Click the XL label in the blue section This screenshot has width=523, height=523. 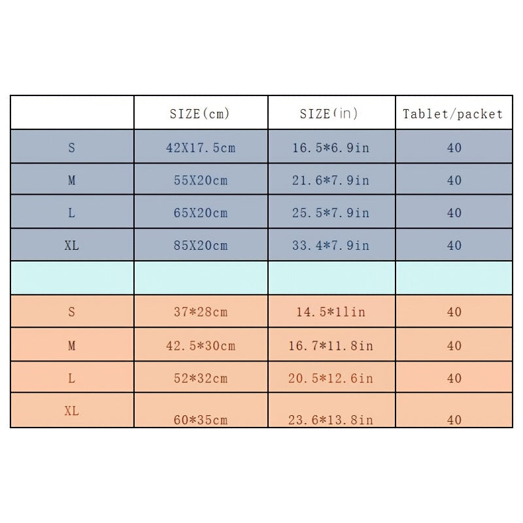[x=72, y=246]
